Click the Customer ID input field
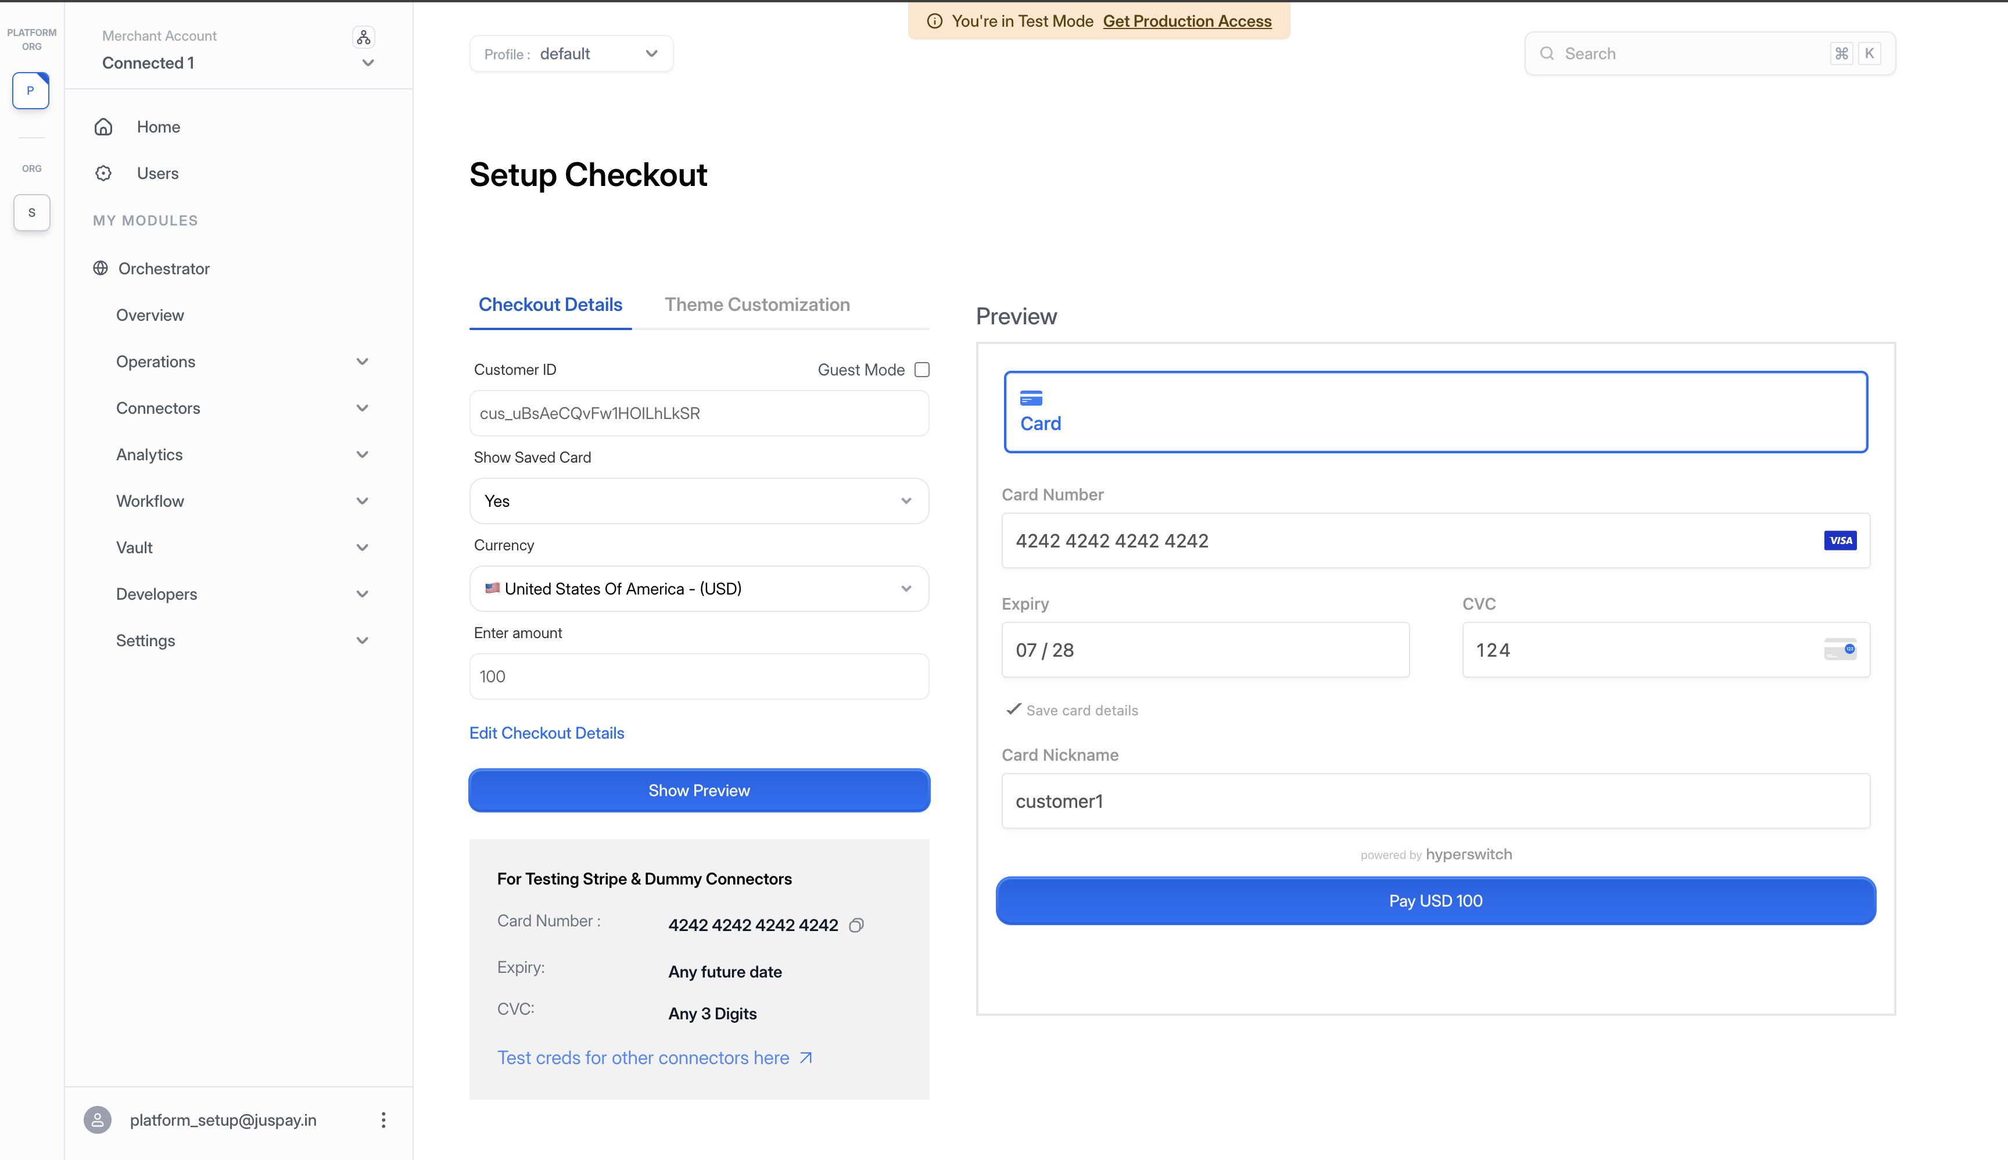 (x=698, y=413)
